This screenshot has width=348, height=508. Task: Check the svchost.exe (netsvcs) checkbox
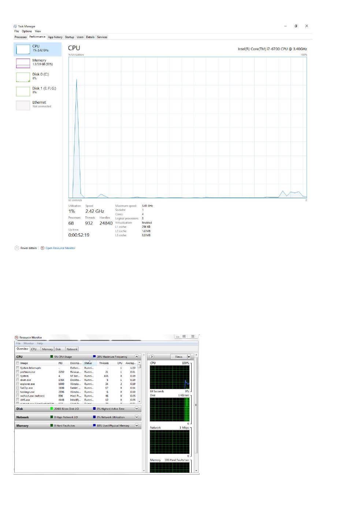point(18,396)
